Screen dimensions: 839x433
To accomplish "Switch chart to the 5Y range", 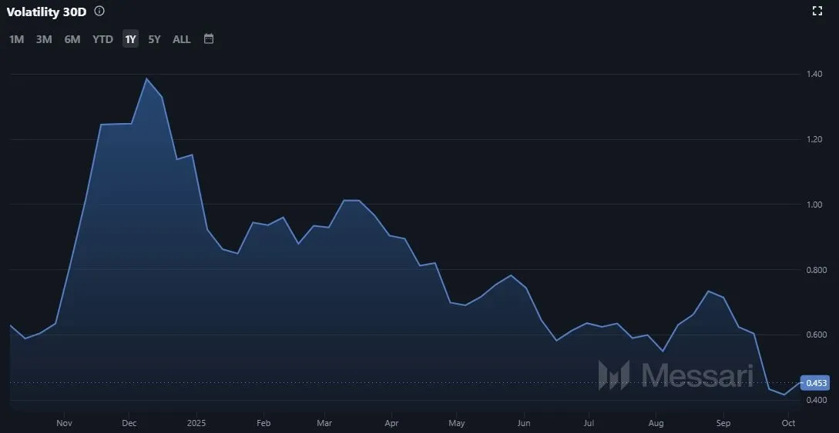I will pos(154,39).
